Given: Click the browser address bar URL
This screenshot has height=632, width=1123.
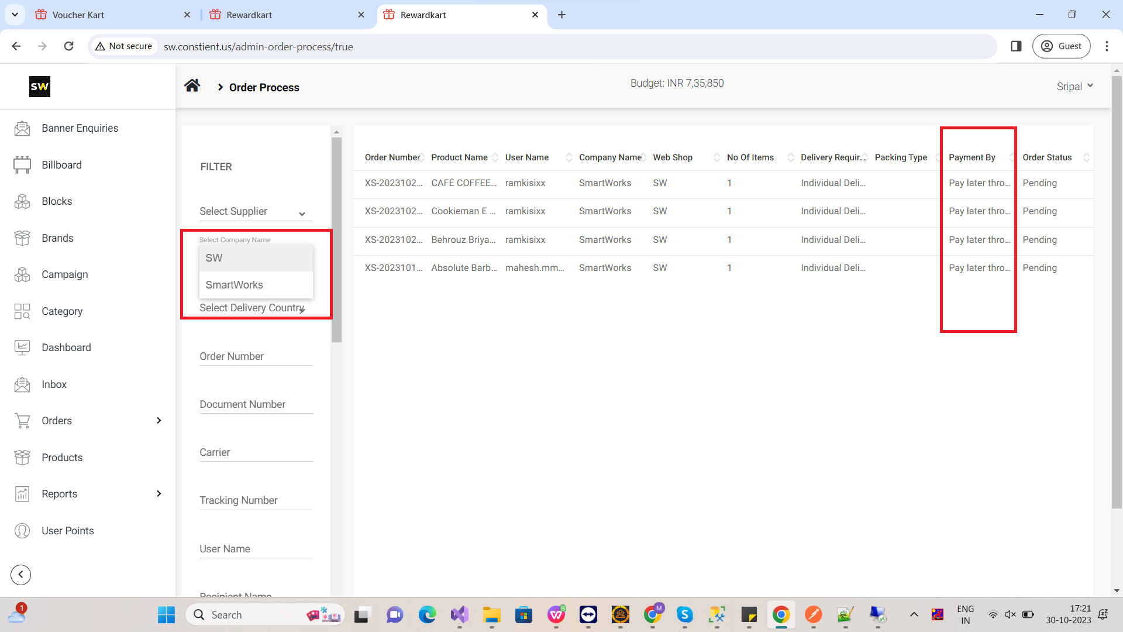Looking at the screenshot, I should 259,47.
